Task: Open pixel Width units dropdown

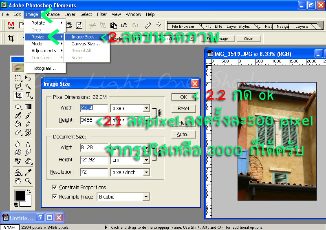Action: coord(146,108)
